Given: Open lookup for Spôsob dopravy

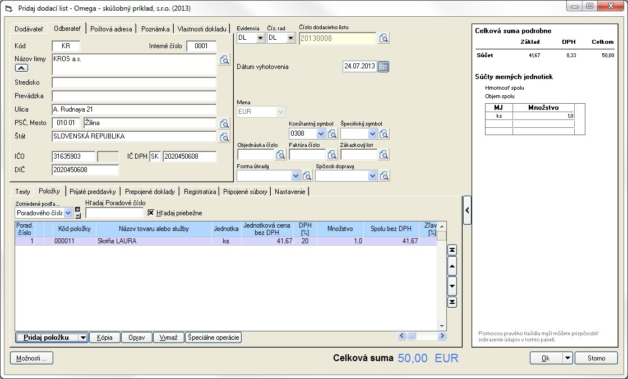Looking at the screenshot, I should coord(384,176).
